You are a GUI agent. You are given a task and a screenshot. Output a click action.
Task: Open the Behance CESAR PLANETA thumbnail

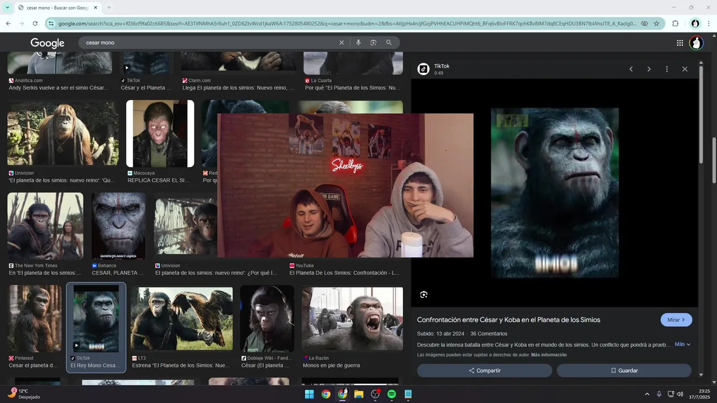coord(118,226)
